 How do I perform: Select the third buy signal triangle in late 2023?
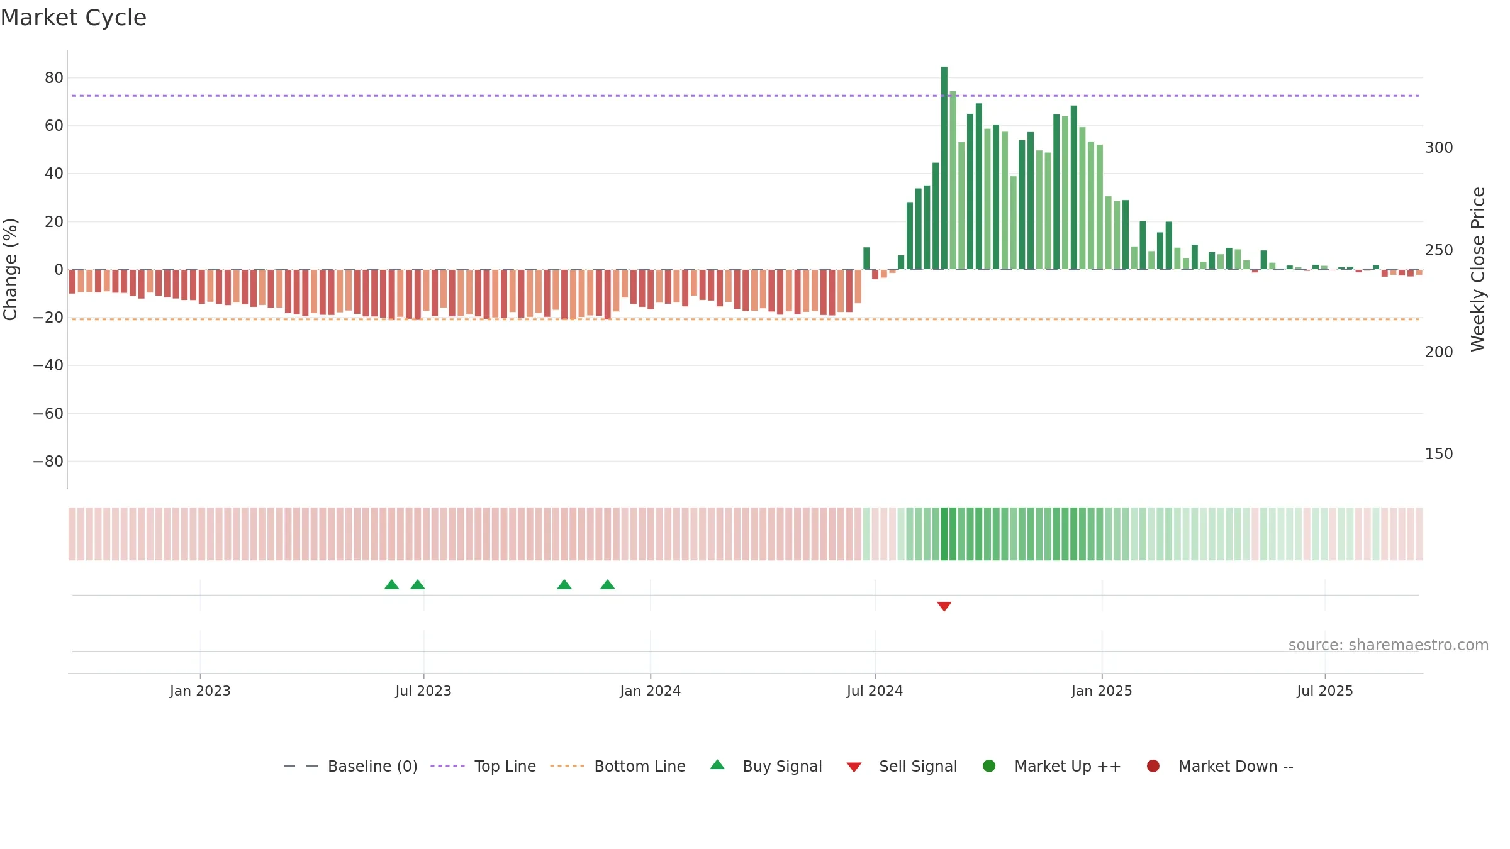click(564, 584)
